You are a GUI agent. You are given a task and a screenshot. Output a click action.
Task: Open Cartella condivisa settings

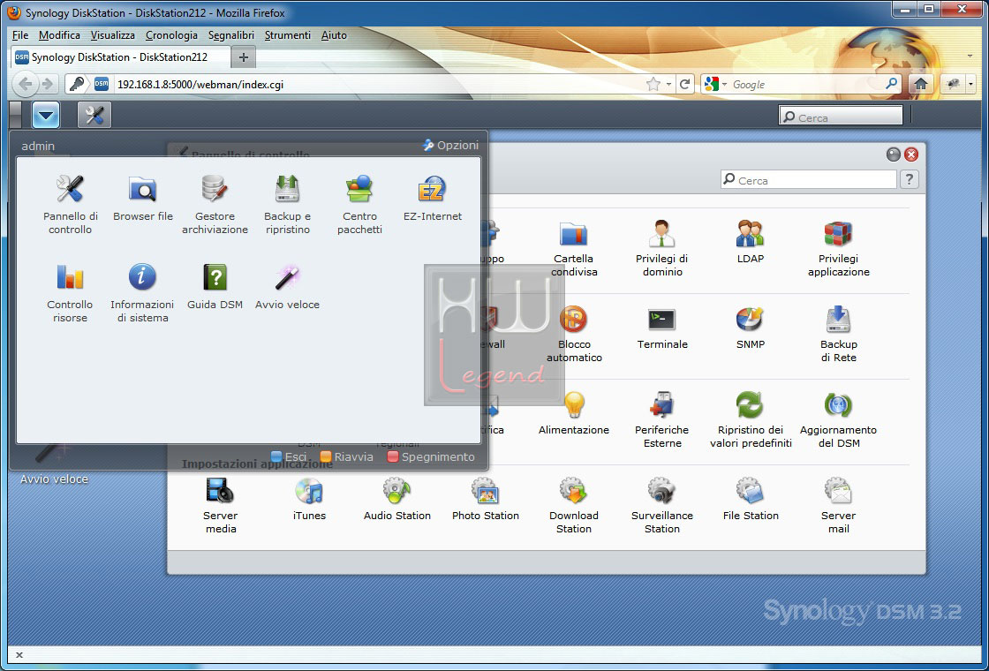pos(574,248)
